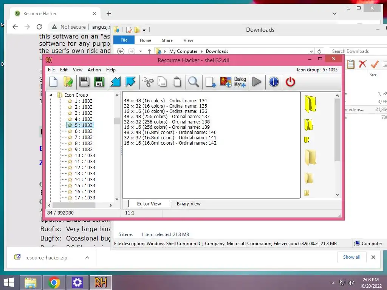Expand Explorer address bar history dropdown

(311, 51)
